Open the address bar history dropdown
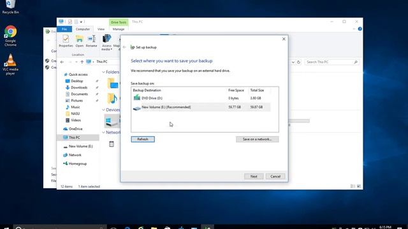Image resolution: width=408 pixels, height=229 pixels. click(293, 62)
